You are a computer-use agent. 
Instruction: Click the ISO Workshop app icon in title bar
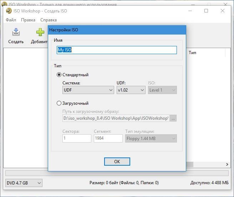[x=9, y=11]
